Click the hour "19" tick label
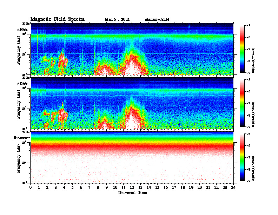278x215 pixels. pyautogui.click(x=191, y=187)
